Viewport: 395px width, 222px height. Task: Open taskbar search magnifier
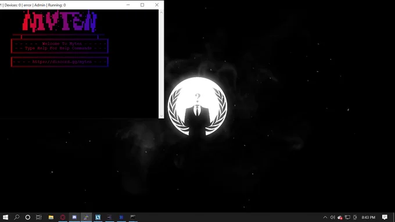(x=17, y=217)
